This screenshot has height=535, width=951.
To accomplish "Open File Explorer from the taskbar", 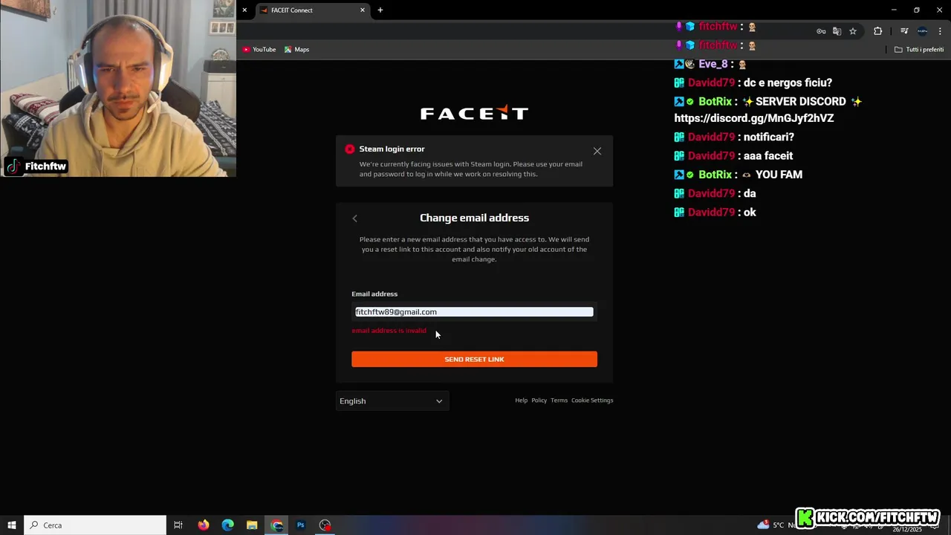I will pyautogui.click(x=252, y=525).
